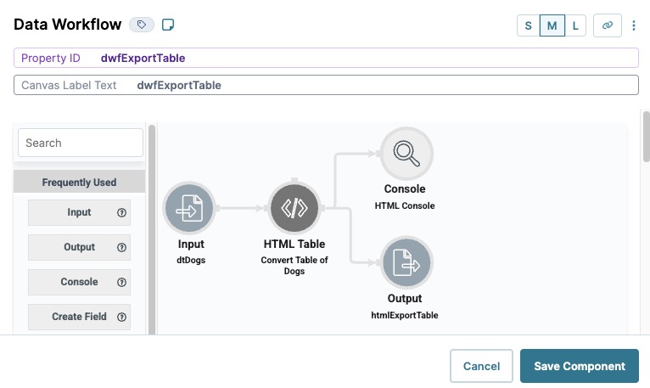The image size is (650, 388).
Task: Switch component size to M
Action: pyautogui.click(x=552, y=25)
